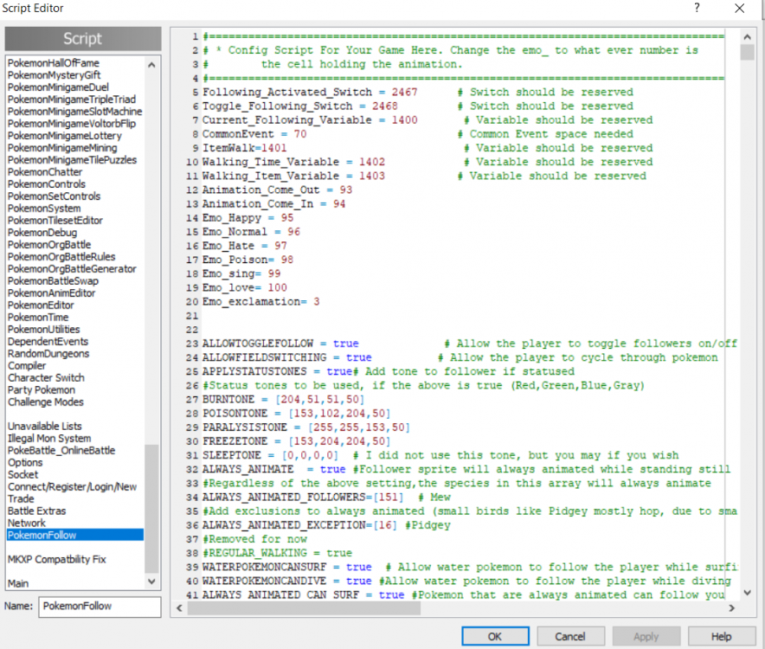Select PokemonSystem script
This screenshot has height=649, width=765.
44,209
